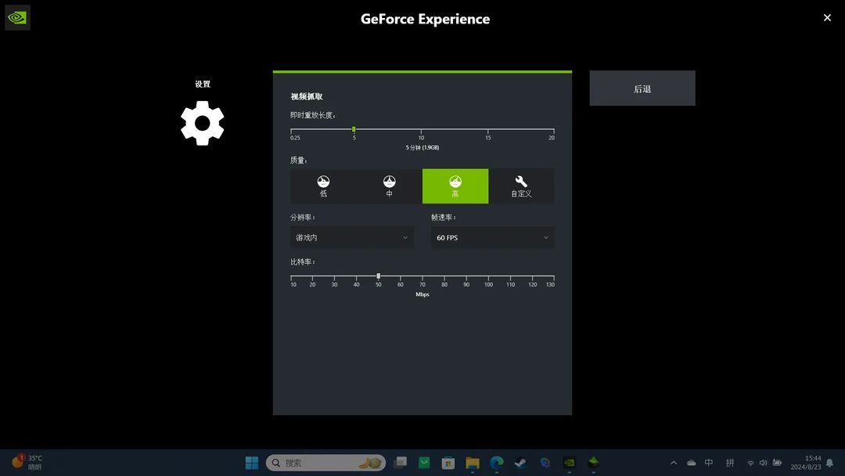Select the 高 high quality preset
The width and height of the screenshot is (845, 476).
coord(455,186)
